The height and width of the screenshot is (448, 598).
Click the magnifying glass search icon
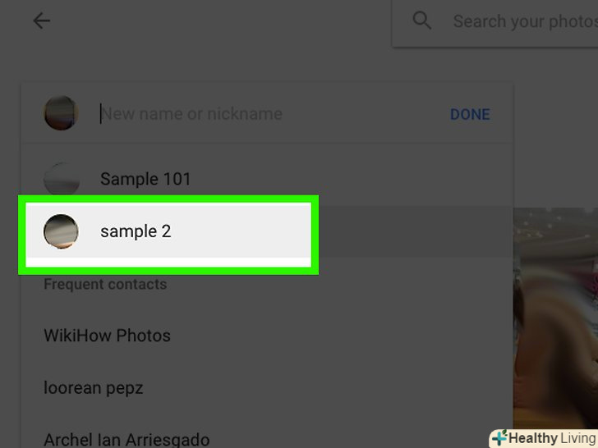pos(422,21)
